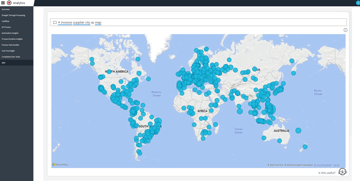Viewport: 360px width, 181px height.
Task: Click the 'Is this useful?' text
Action: [x=327, y=173]
